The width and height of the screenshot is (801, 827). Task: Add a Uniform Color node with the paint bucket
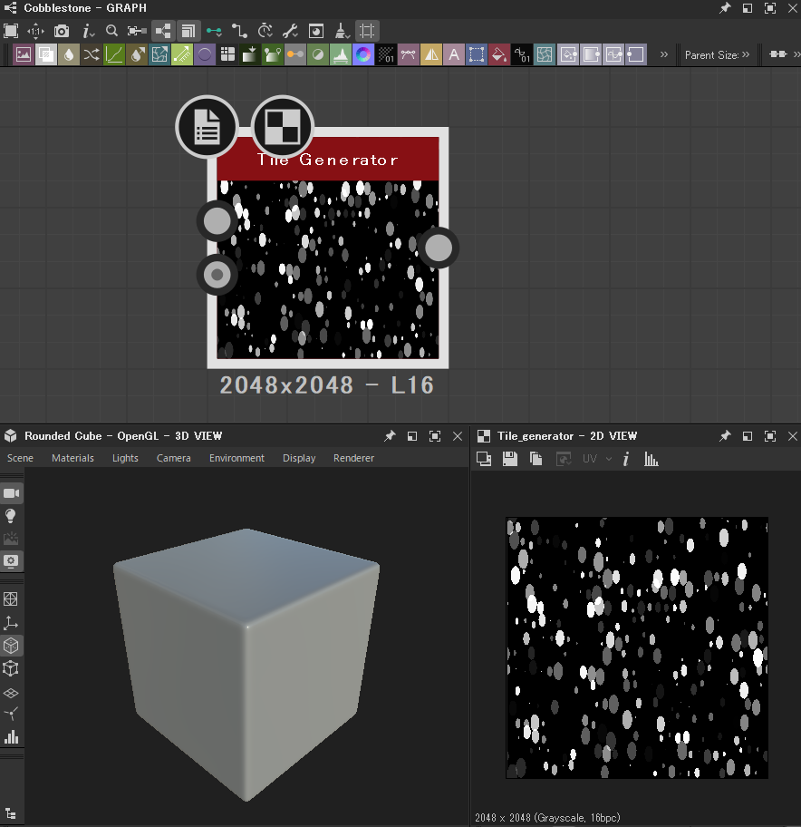(x=499, y=54)
